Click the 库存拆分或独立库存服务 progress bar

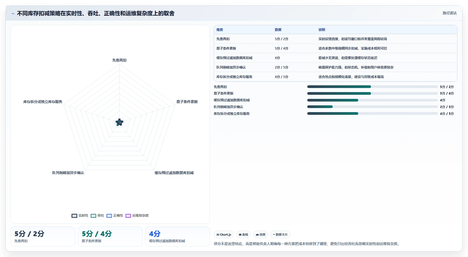click(372, 113)
